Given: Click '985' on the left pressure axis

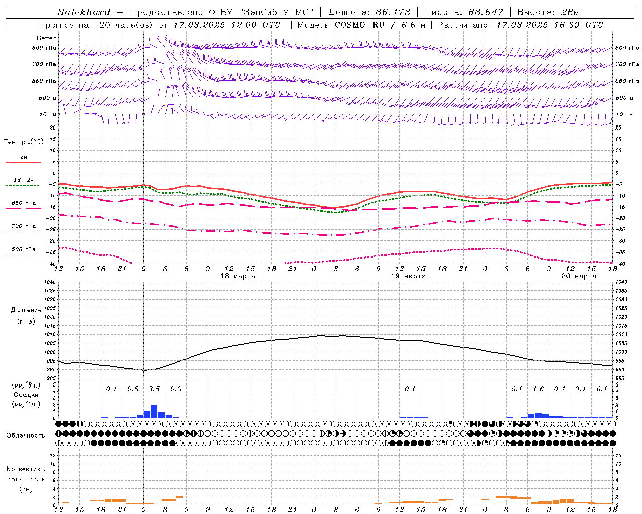Looking at the screenshot, I should coord(50,378).
